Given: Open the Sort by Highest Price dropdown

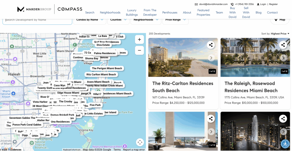Looking at the screenshot, I should pos(275,34).
